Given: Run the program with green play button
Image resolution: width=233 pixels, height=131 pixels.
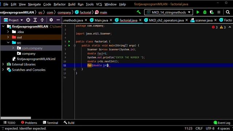Looking at the screenshot, I should [198, 12].
